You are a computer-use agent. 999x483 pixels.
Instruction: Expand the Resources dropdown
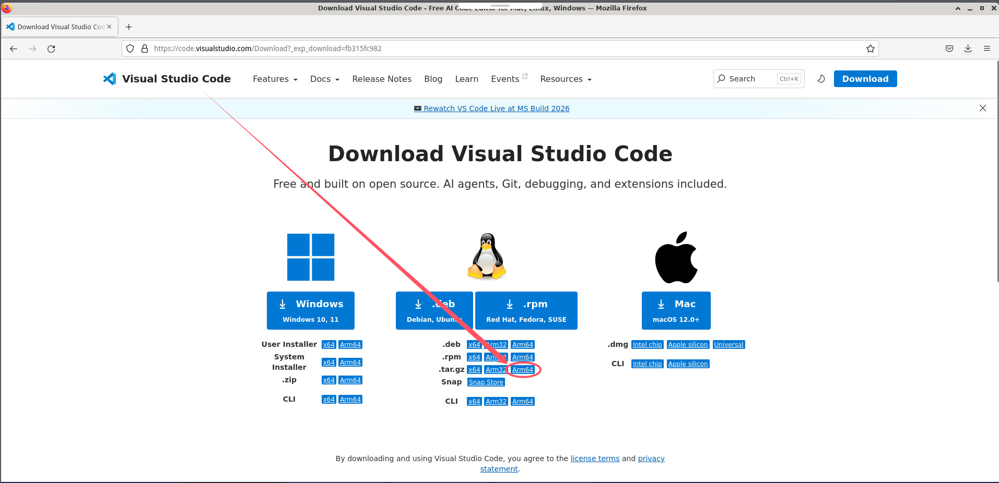pyautogui.click(x=566, y=79)
